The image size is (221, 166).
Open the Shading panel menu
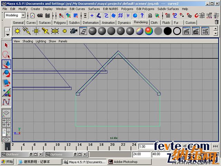point(28,41)
